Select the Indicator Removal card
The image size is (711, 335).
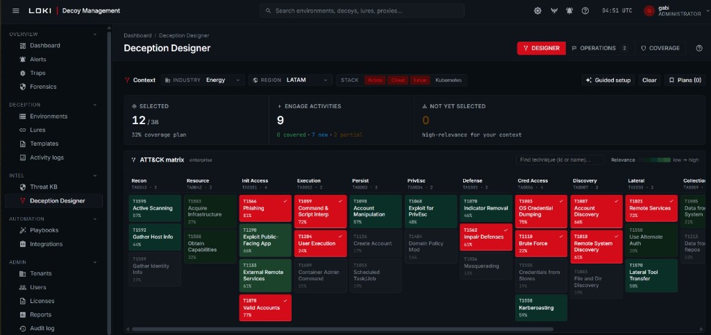click(x=486, y=208)
